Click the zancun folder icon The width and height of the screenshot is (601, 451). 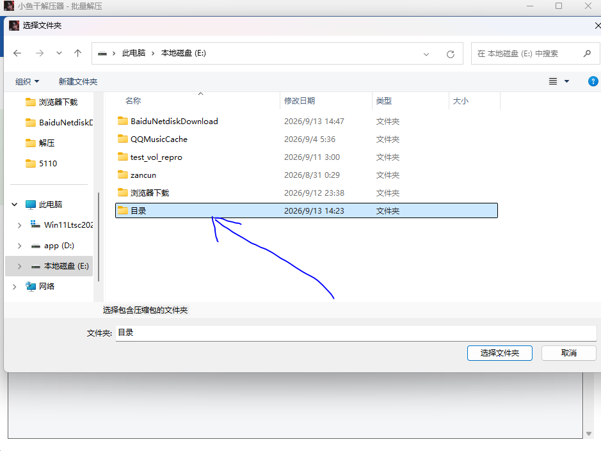(x=123, y=175)
